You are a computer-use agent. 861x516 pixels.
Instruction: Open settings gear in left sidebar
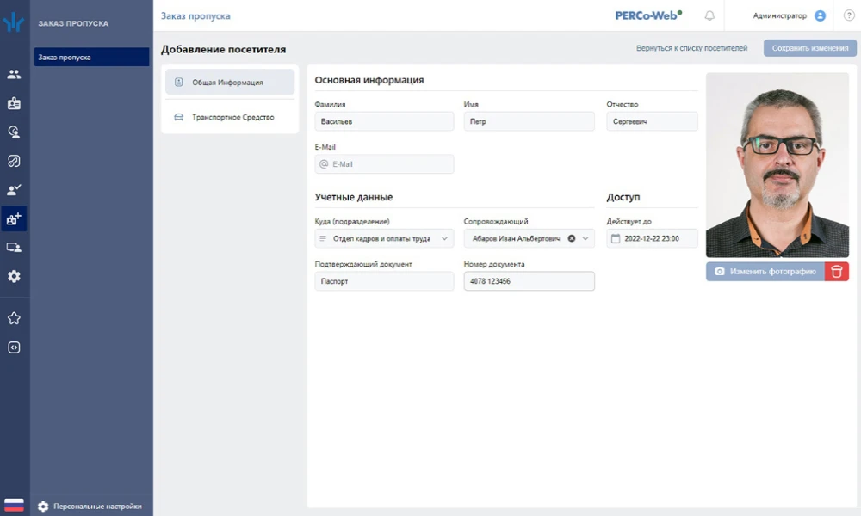(14, 276)
